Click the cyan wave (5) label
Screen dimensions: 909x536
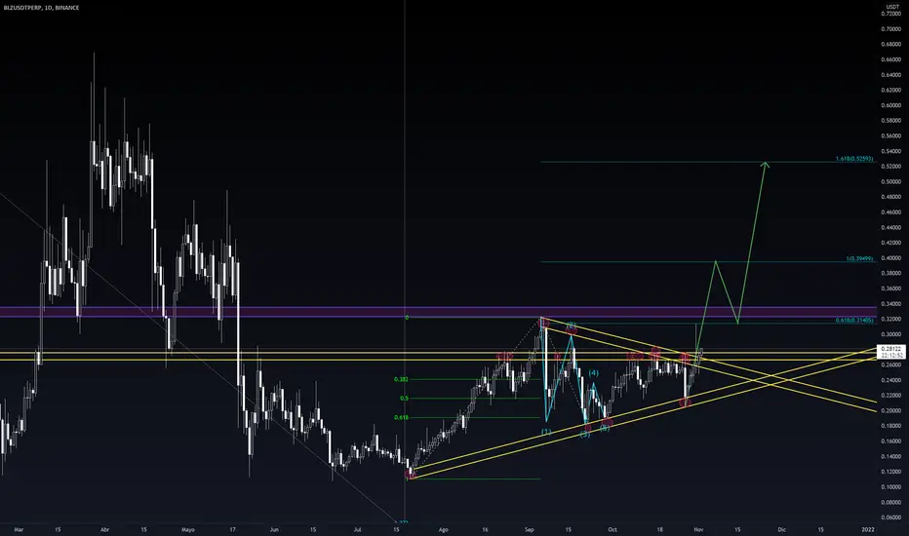(x=605, y=428)
